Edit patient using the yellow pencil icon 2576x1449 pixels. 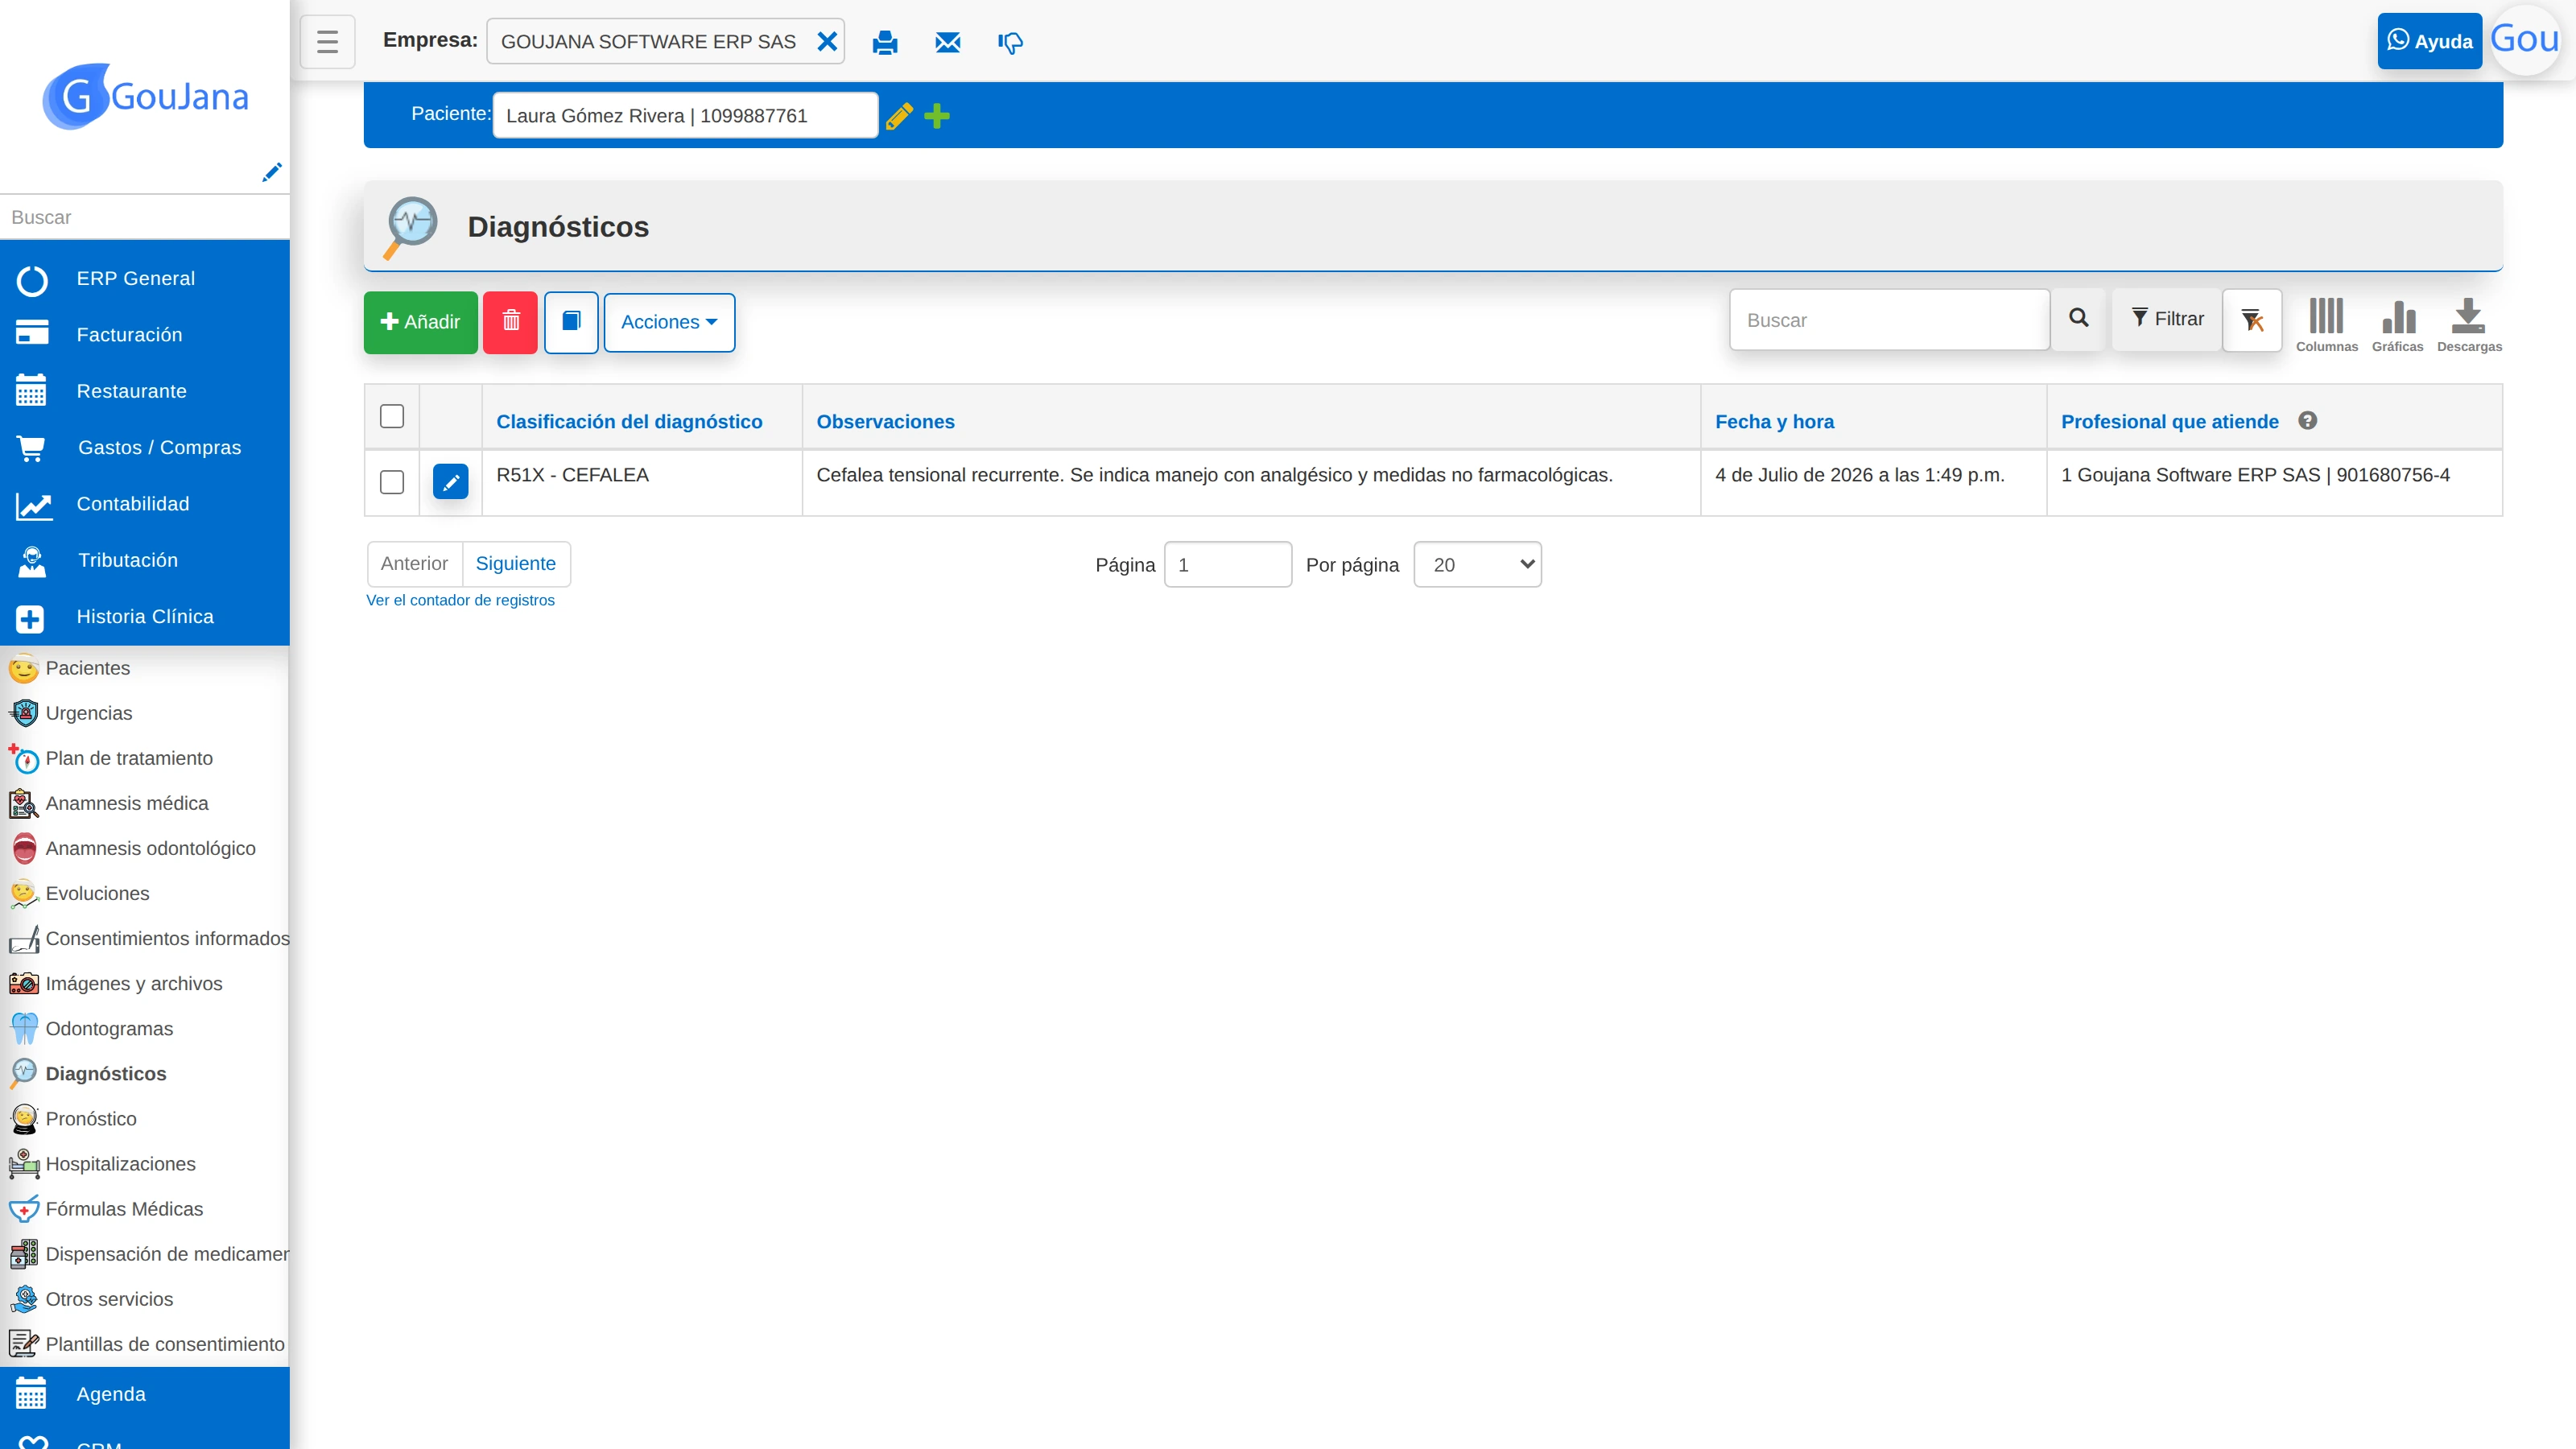[899, 116]
